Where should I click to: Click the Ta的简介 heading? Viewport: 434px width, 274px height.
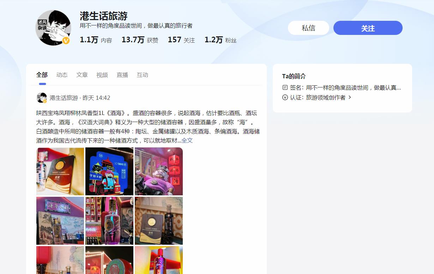click(x=294, y=76)
